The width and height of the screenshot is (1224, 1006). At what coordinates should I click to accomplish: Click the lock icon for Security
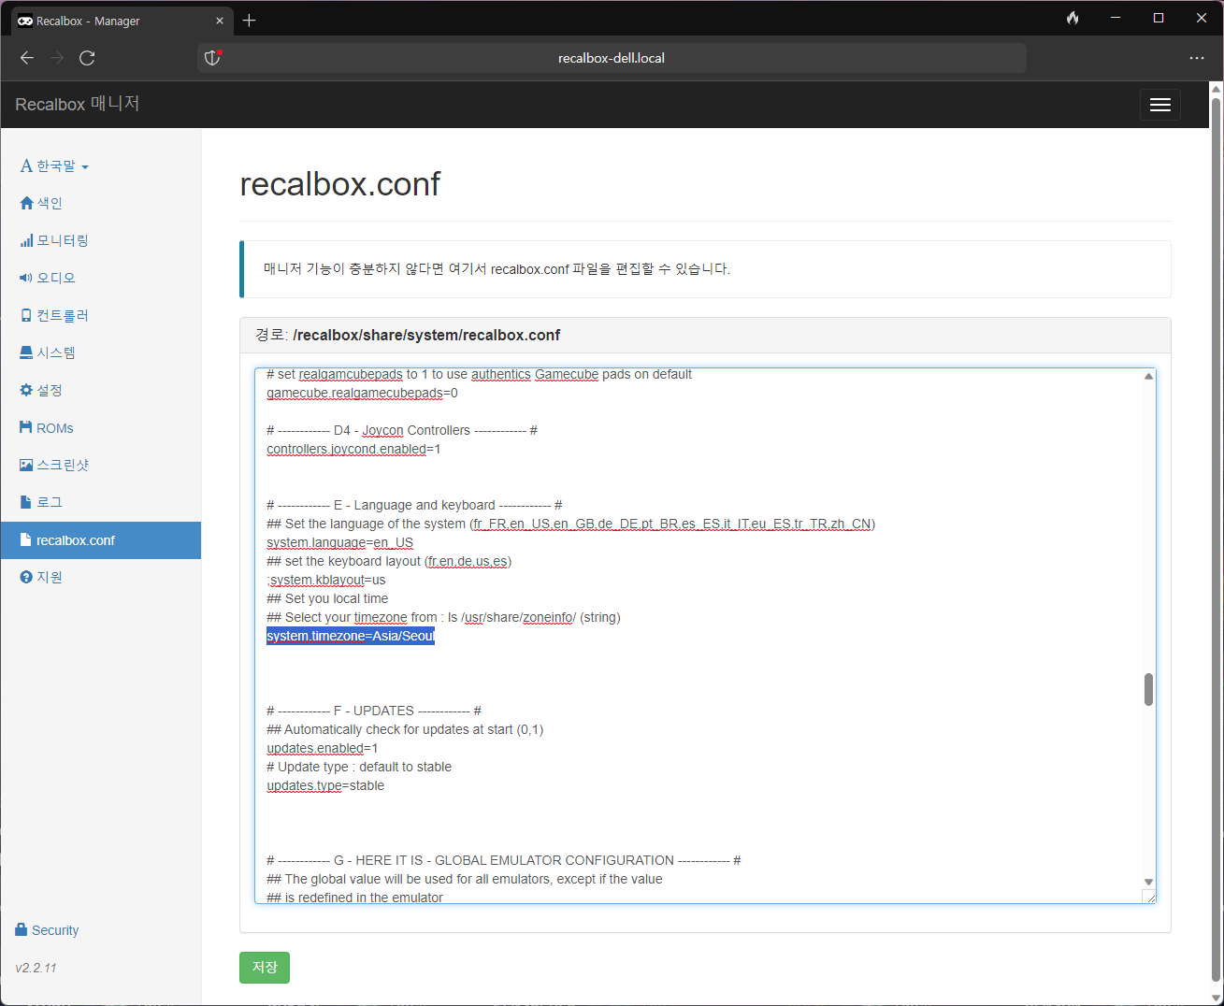pos(22,929)
